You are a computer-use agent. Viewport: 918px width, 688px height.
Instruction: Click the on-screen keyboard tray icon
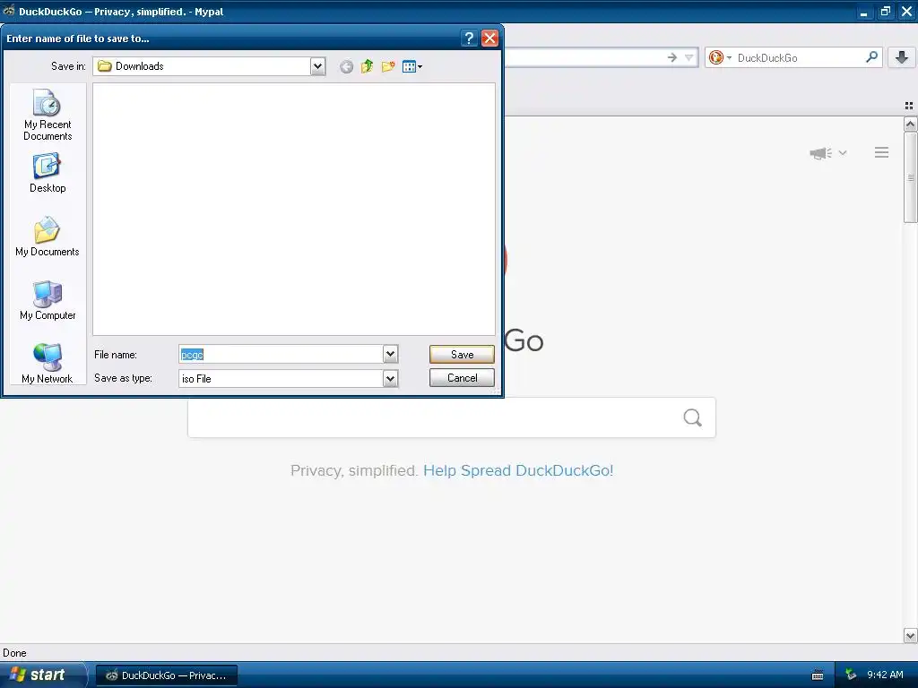(x=818, y=675)
